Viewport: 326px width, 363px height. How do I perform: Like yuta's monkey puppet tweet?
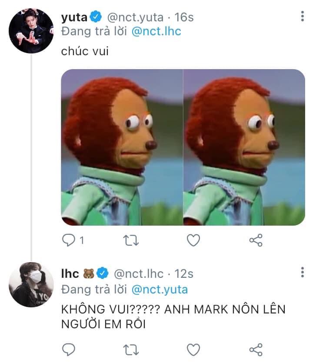click(x=193, y=240)
